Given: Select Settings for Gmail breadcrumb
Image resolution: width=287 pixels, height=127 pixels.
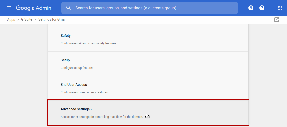Looking at the screenshot, I should point(52,19).
